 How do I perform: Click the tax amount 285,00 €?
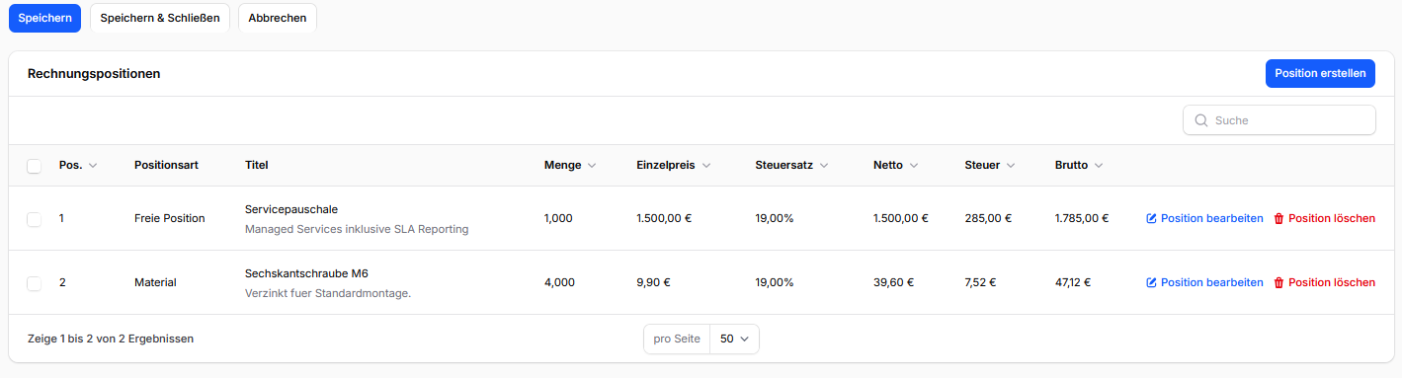click(x=988, y=219)
